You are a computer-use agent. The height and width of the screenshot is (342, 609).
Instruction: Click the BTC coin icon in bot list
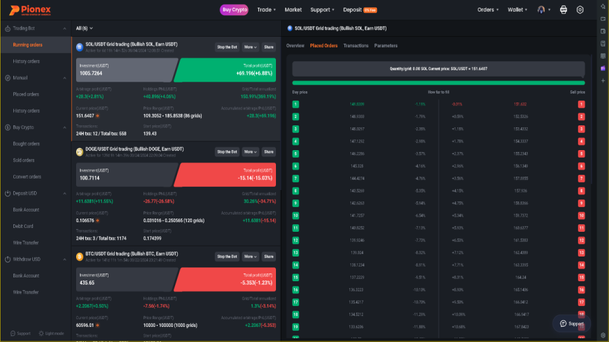[x=80, y=256]
